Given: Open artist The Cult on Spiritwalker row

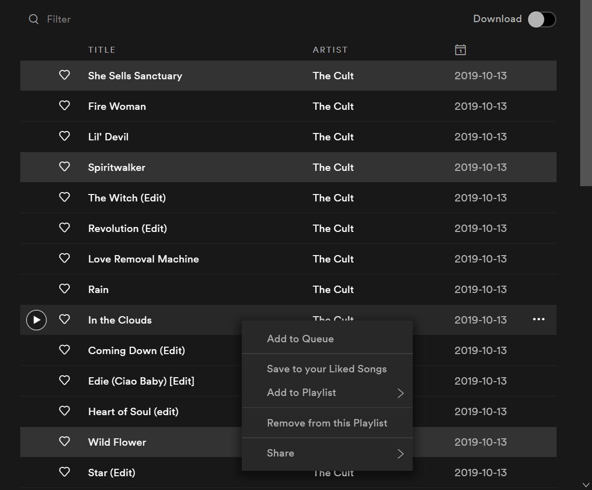Looking at the screenshot, I should [x=333, y=167].
